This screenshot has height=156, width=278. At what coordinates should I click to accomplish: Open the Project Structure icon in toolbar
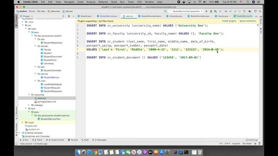[250, 11]
